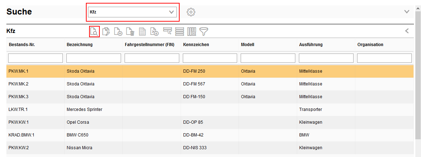Screen dimensions: 421x157
Task: Sort by the Kennzeichen column header
Action: coord(196,45)
